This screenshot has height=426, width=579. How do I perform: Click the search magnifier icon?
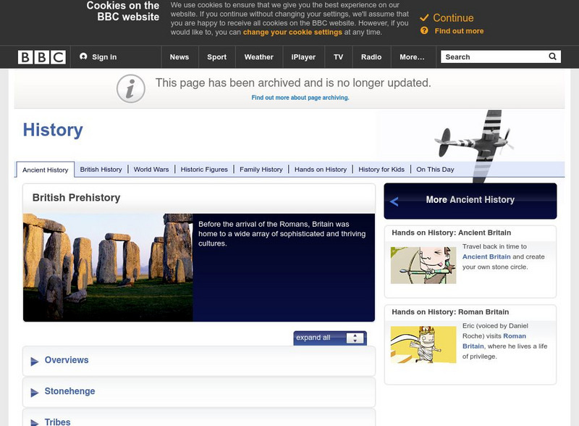(552, 57)
